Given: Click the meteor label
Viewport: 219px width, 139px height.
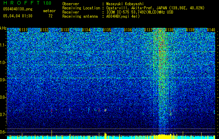Looking at the screenshot, I should pyautogui.click(x=49, y=11).
